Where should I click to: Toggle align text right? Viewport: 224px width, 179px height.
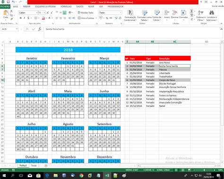[x=64, y=18]
